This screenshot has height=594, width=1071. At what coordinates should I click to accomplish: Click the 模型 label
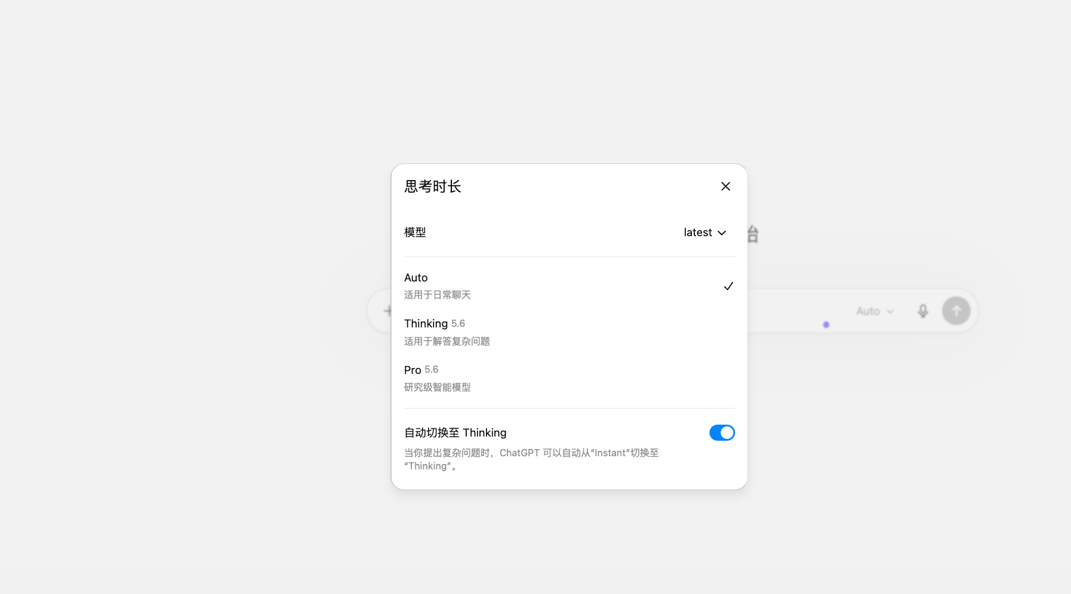coord(415,232)
